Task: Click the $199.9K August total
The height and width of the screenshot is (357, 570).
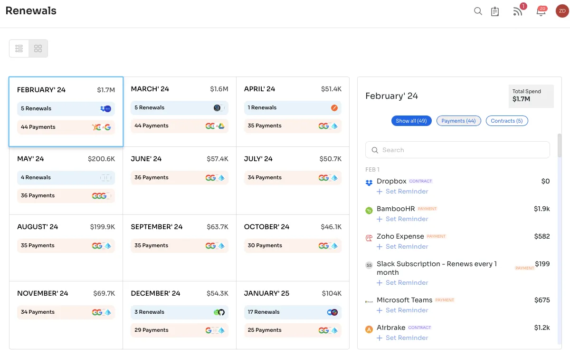Action: click(103, 227)
